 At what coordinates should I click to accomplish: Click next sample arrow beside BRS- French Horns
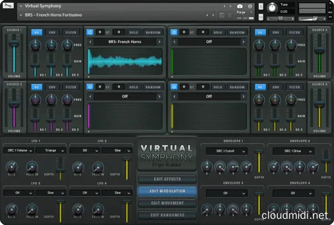coord(159,42)
